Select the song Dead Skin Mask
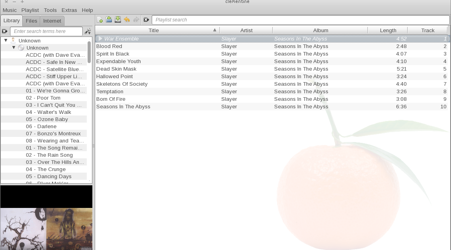 click(x=116, y=69)
